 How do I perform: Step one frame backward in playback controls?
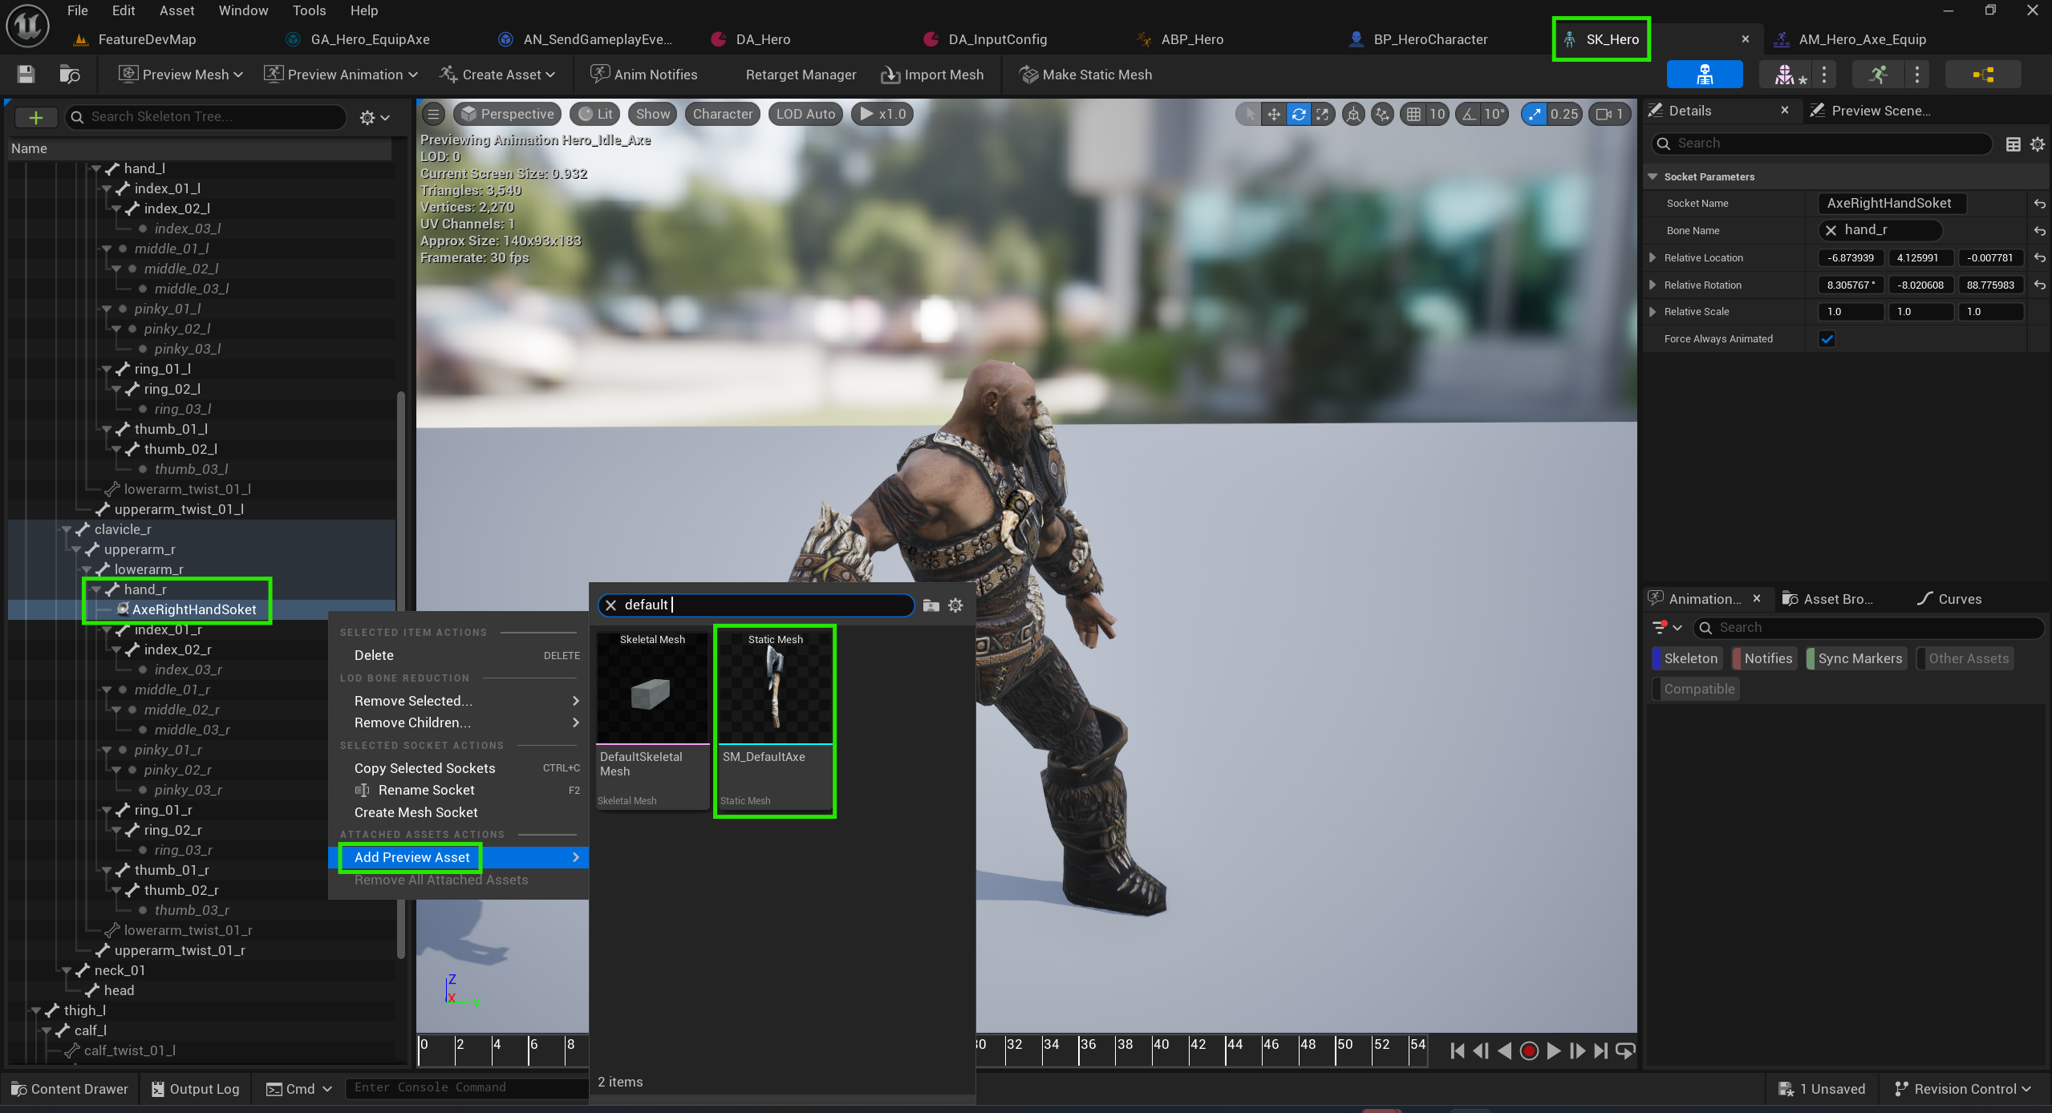[x=1481, y=1050]
